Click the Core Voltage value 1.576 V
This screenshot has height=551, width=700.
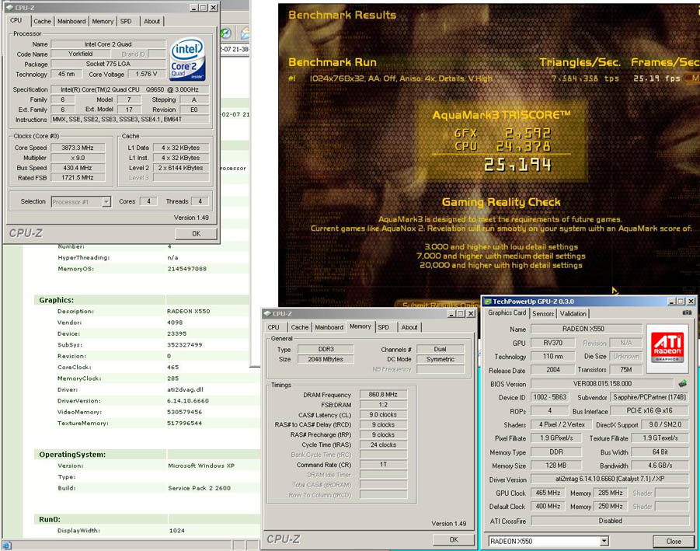[146, 74]
